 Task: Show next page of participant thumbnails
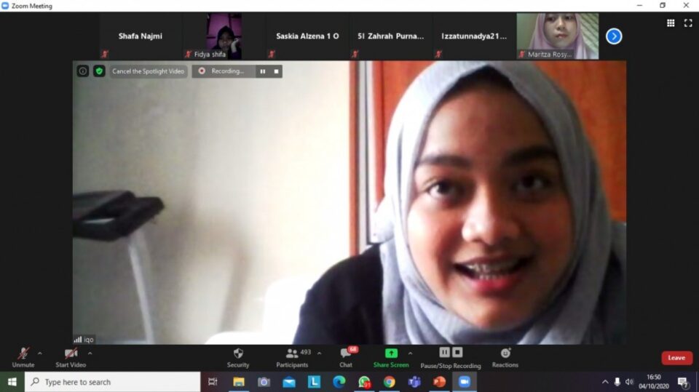(x=614, y=36)
